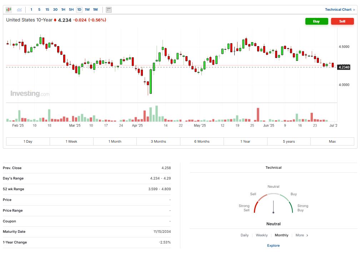Click the red down arrow beside price
The width and height of the screenshot is (360, 256).
tap(55, 20)
